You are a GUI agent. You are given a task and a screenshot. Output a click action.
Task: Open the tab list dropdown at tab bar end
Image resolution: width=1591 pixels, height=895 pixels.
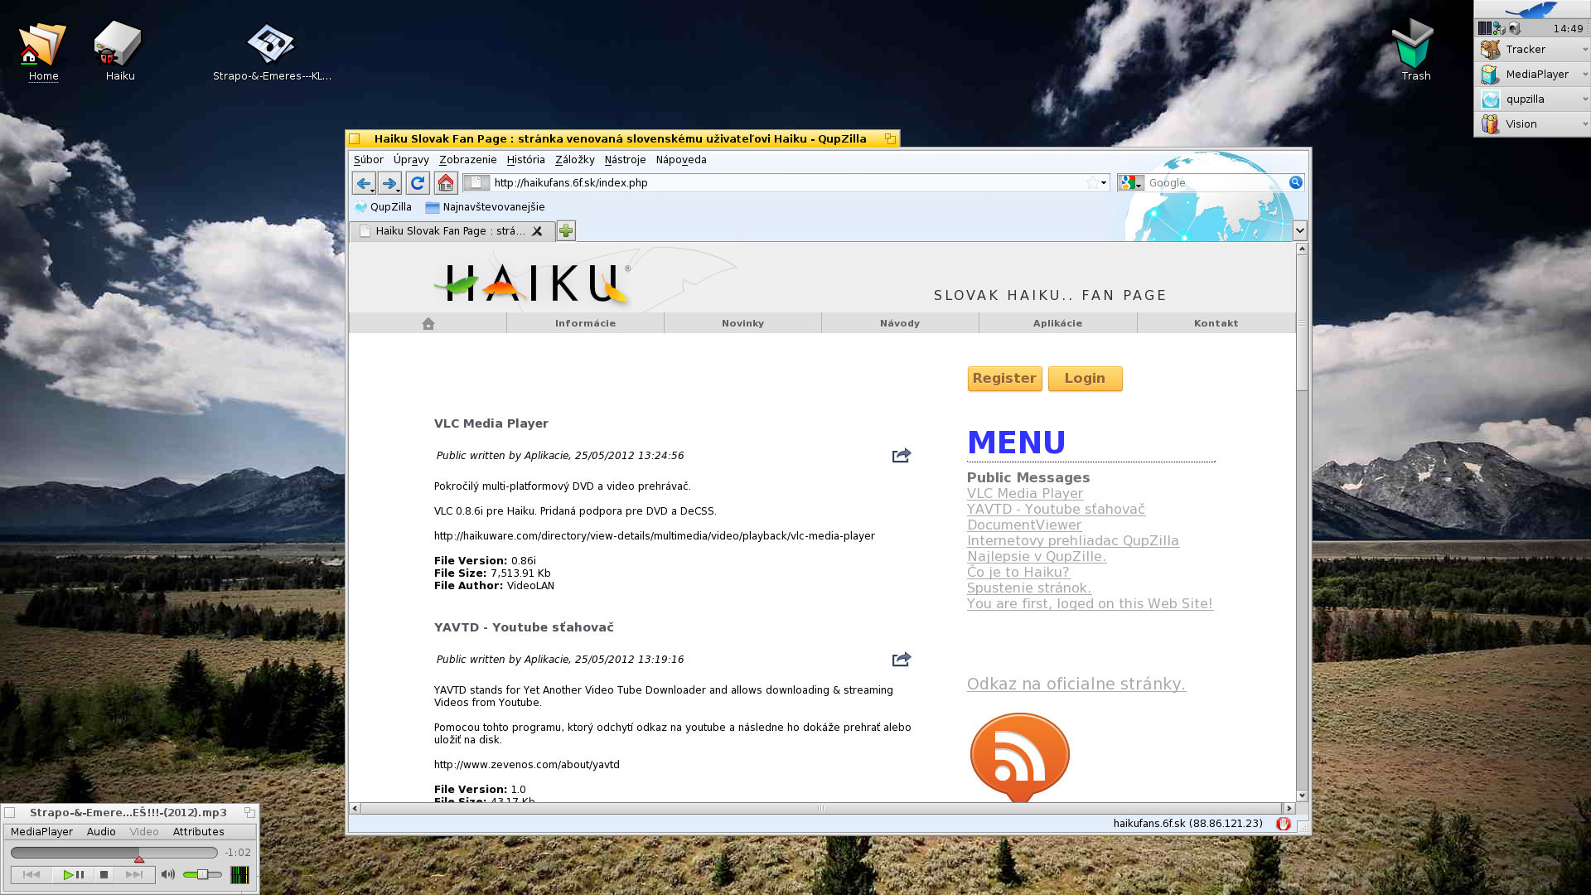tap(1299, 231)
